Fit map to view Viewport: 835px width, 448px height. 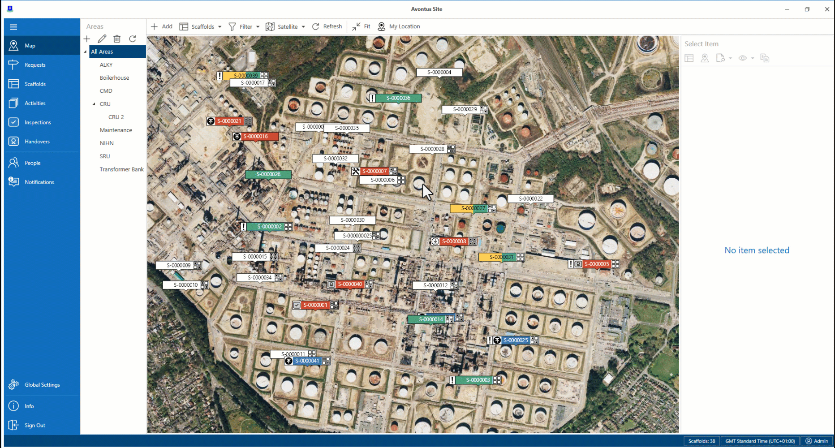(361, 26)
